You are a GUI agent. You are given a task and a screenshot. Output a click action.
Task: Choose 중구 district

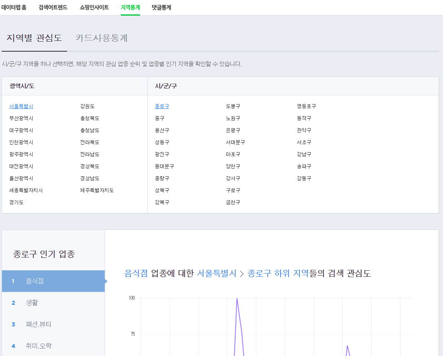159,119
